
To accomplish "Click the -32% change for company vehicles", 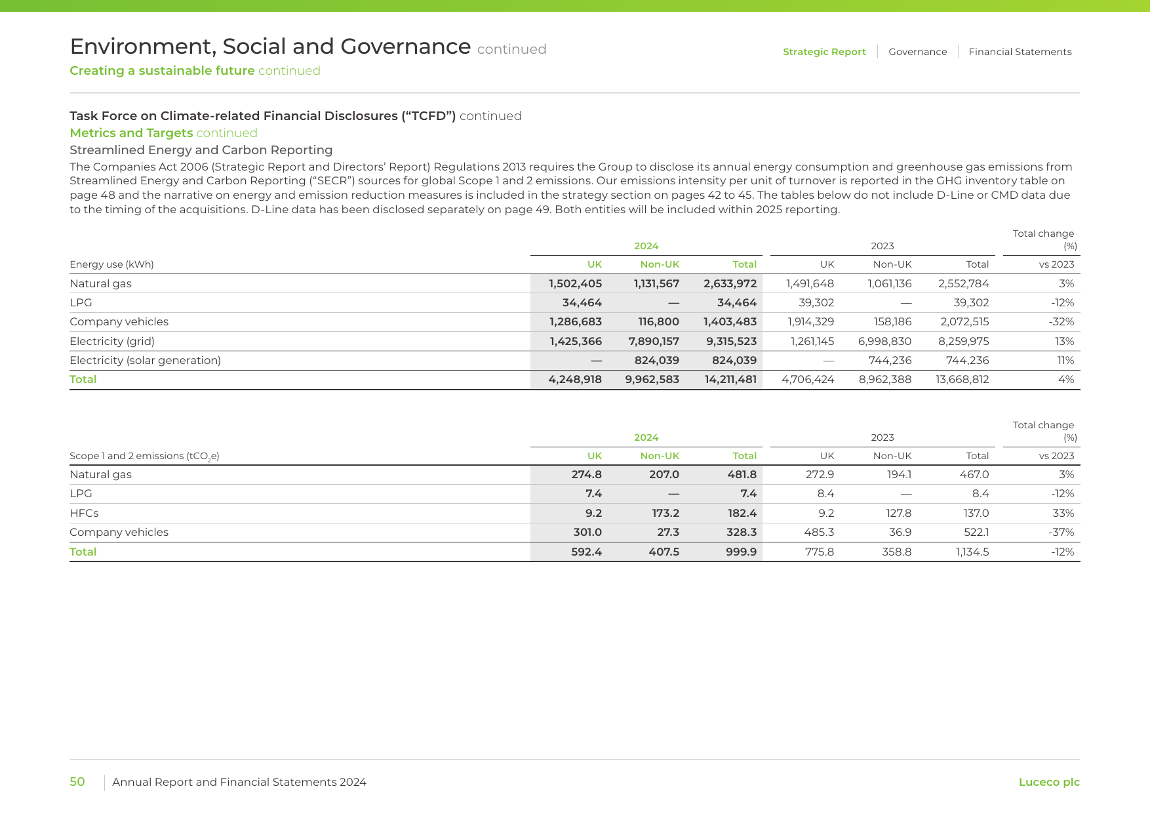I will (x=1061, y=321).
